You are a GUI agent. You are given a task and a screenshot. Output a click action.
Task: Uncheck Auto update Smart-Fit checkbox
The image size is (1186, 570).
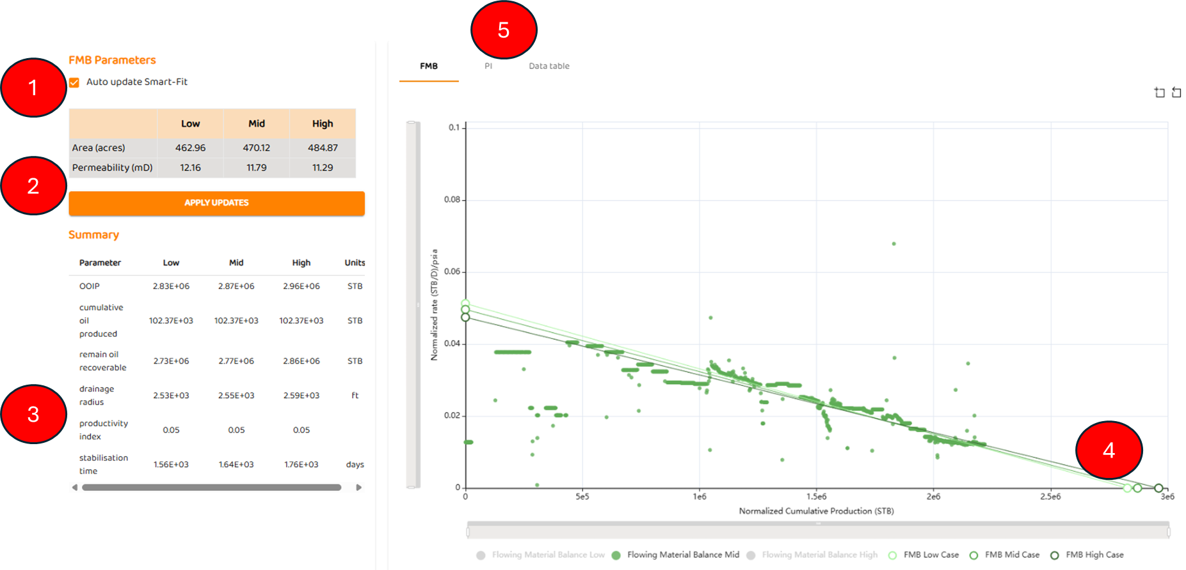point(74,82)
